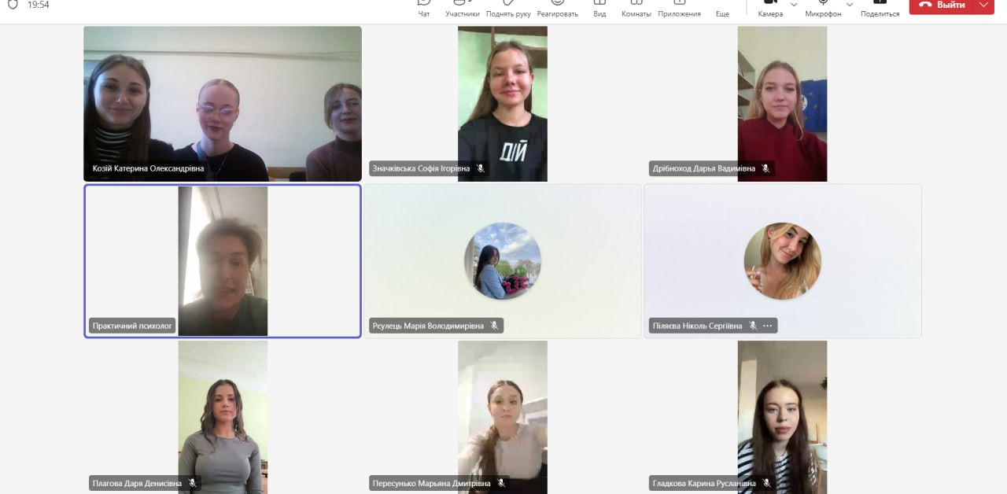Image resolution: width=1007 pixels, height=494 pixels.
Task: Toggle the Микрофон mute
Action: [823, 9]
